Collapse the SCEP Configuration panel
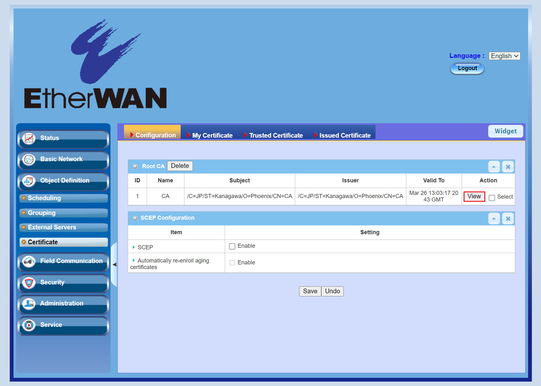Image resolution: width=541 pixels, height=386 pixels. (x=494, y=218)
